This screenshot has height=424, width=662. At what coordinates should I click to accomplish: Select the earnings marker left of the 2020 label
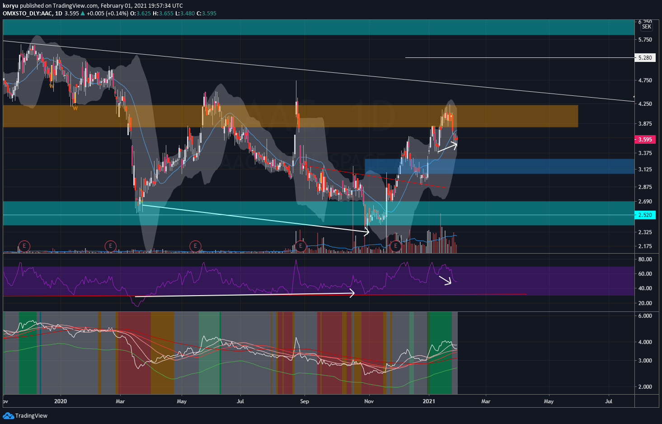[x=24, y=246]
